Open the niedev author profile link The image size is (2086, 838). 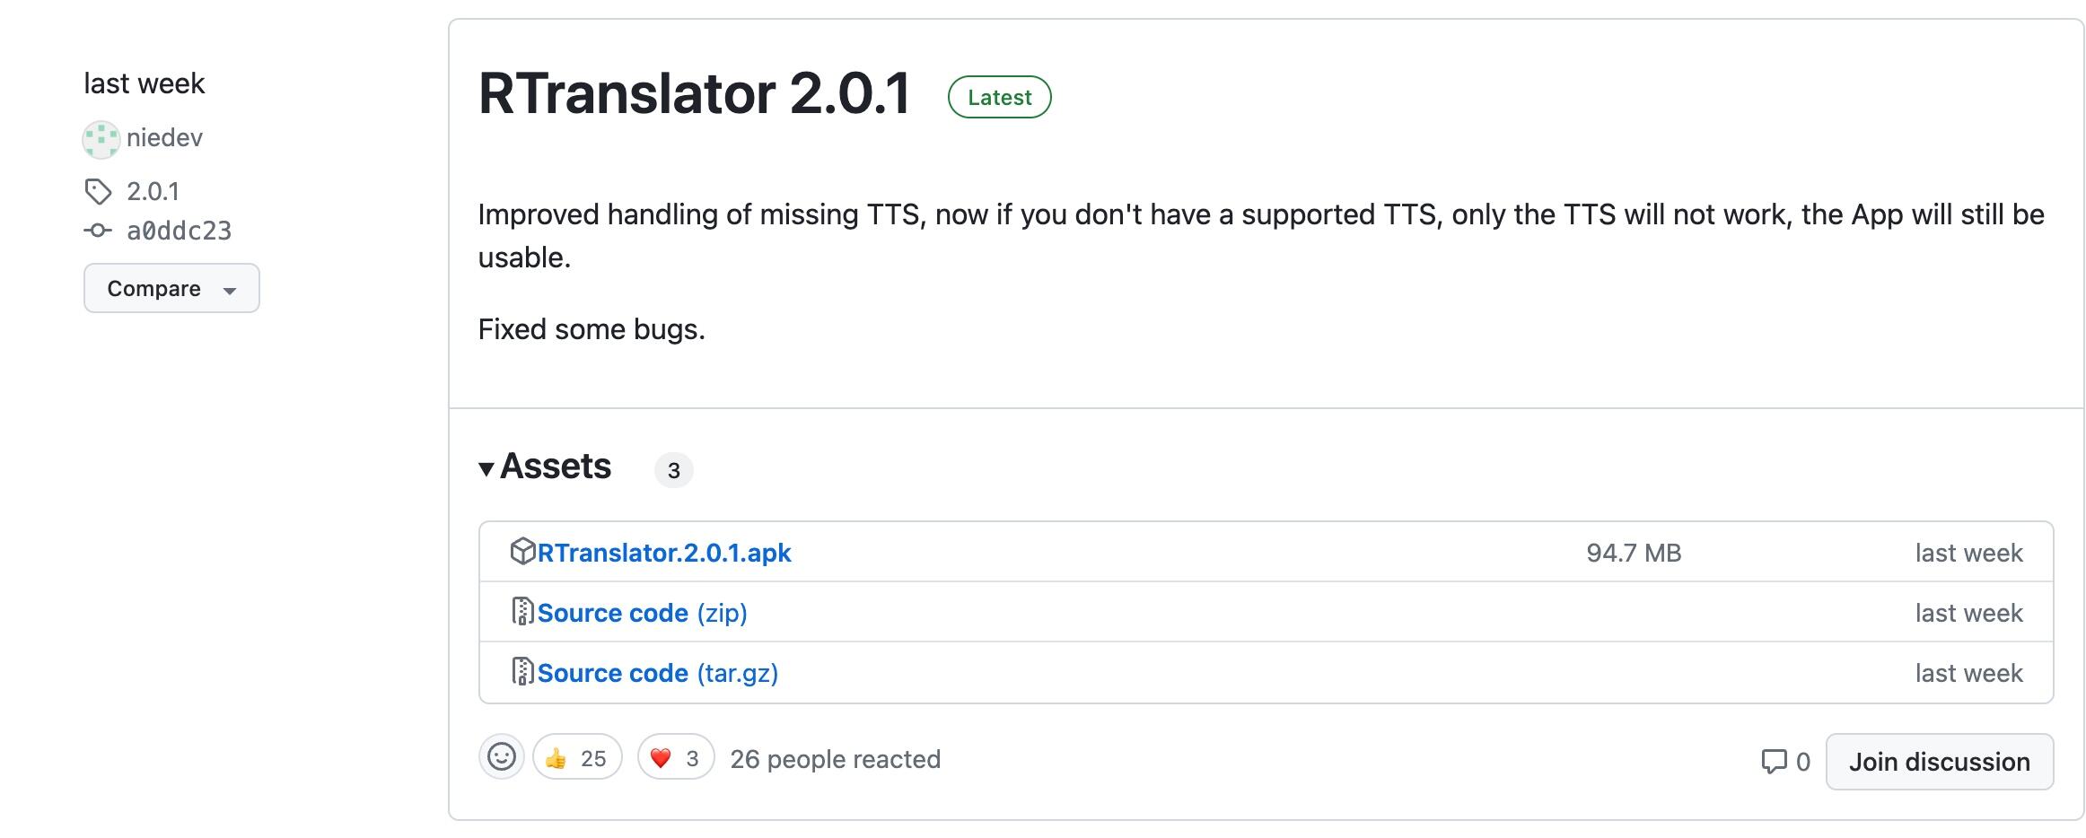point(164,138)
